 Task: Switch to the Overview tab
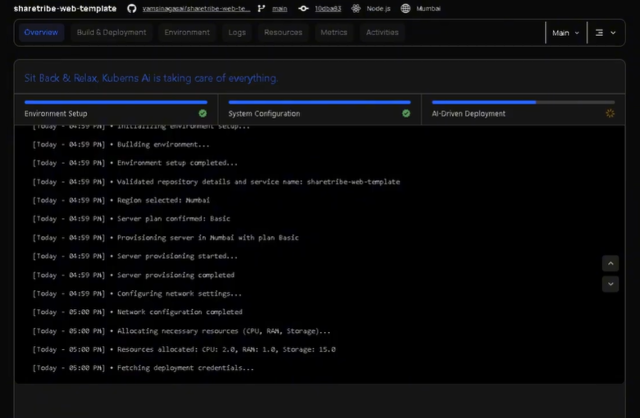click(x=41, y=33)
